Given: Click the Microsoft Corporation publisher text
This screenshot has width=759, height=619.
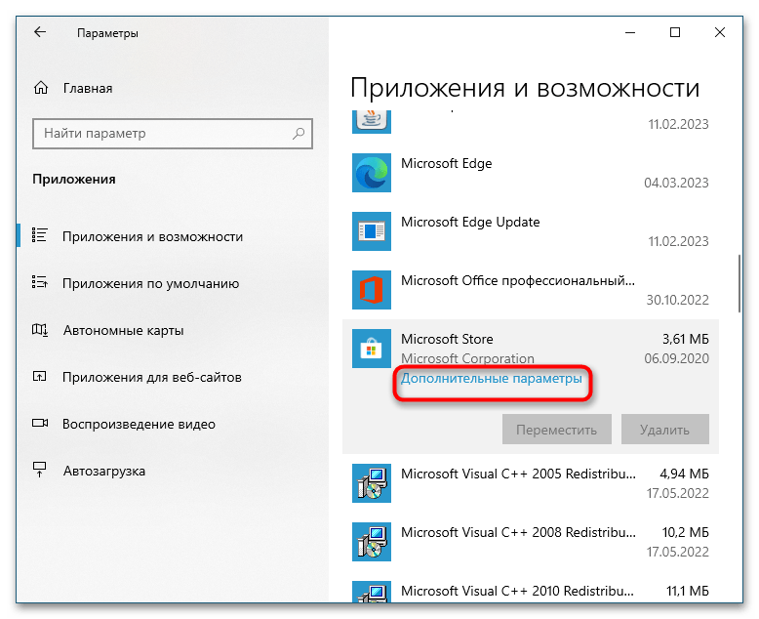Looking at the screenshot, I should 467,358.
